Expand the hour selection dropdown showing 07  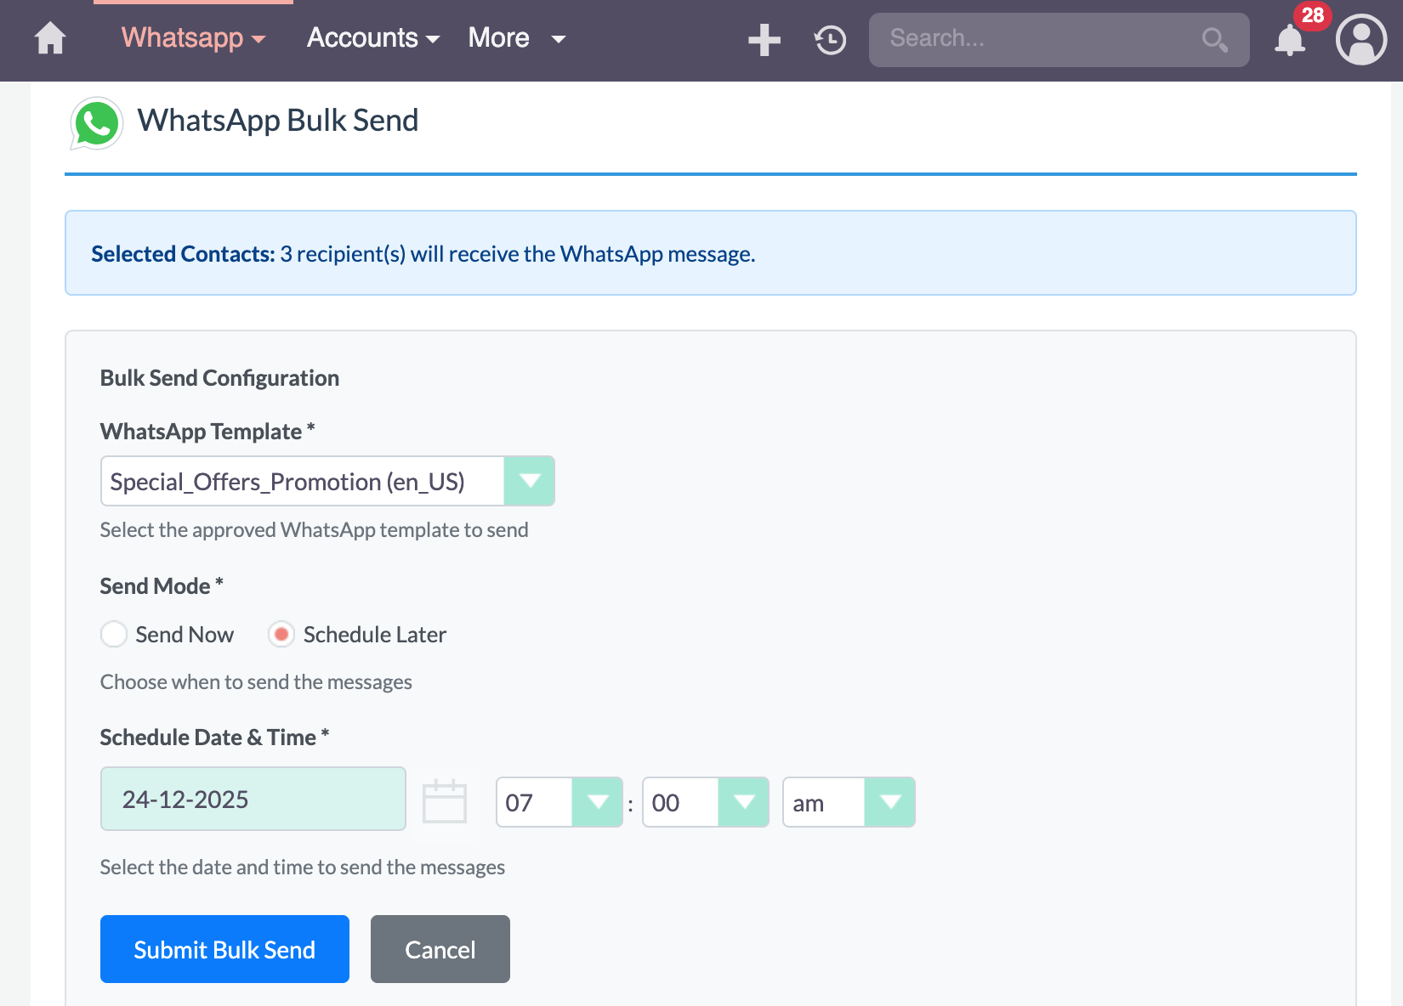tap(598, 801)
